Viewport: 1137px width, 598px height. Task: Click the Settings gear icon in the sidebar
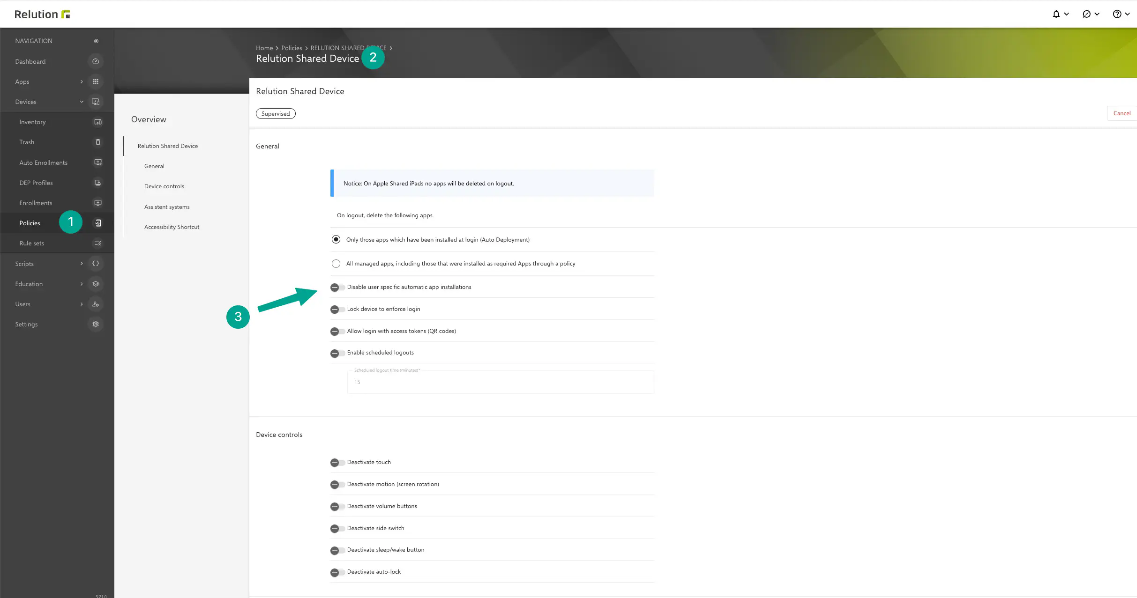[96, 324]
